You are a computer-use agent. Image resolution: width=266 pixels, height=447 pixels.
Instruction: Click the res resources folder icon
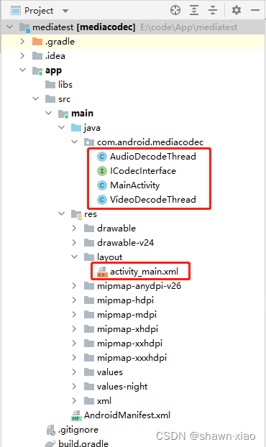click(76, 214)
